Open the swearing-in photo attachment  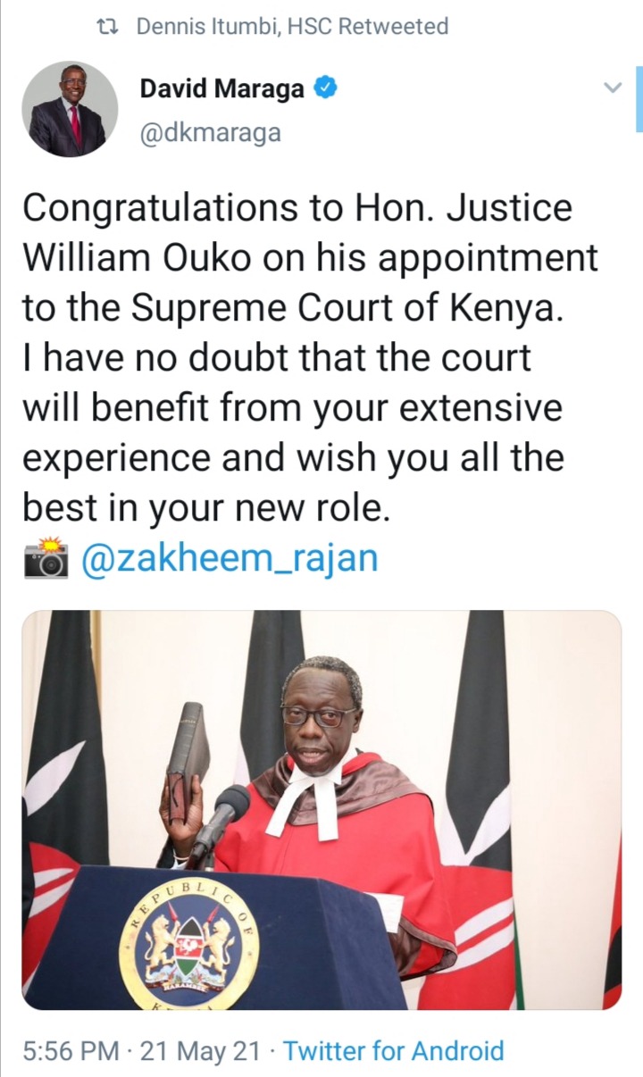click(321, 810)
